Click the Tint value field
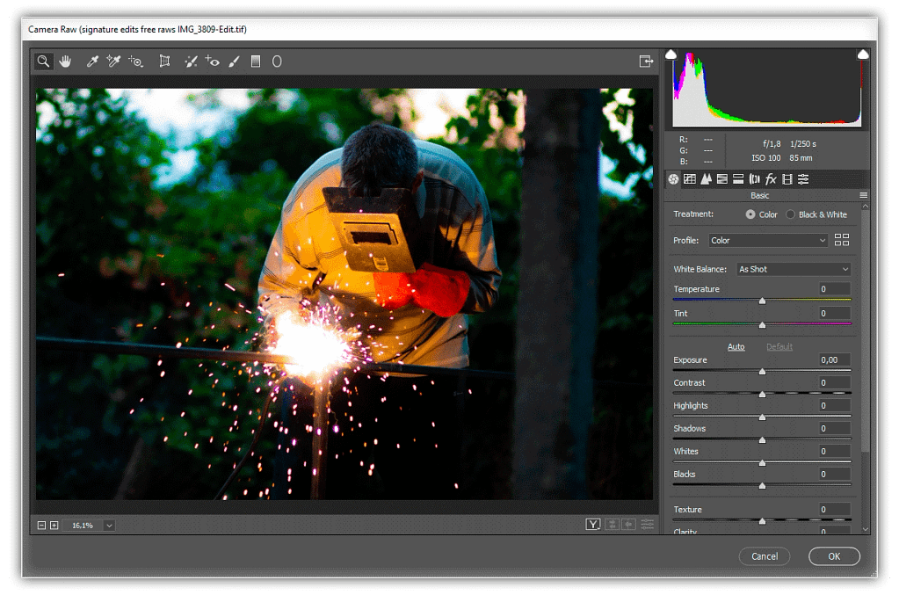Image resolution: width=899 pixels, height=595 pixels. tap(834, 314)
